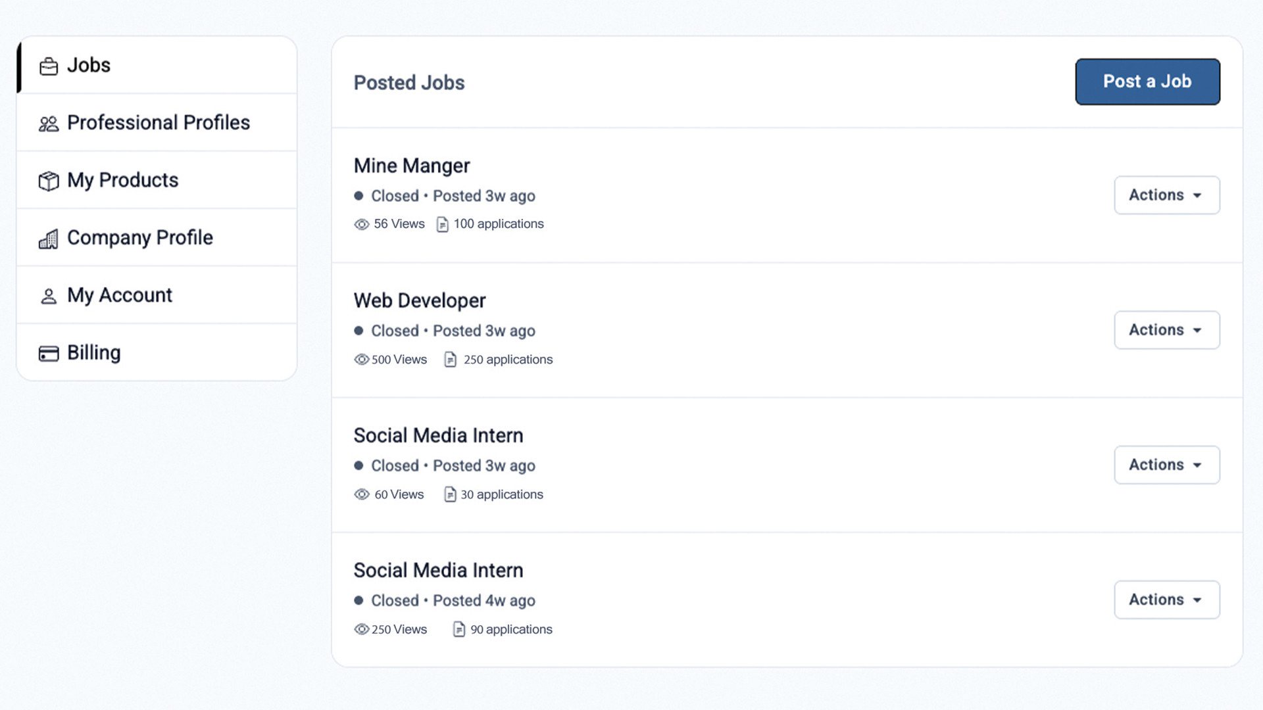Click the box icon for My Products
Viewport: 1263px width, 710px height.
point(49,181)
